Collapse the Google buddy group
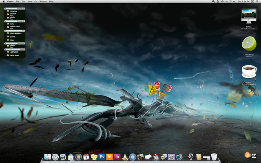 click(15, 49)
